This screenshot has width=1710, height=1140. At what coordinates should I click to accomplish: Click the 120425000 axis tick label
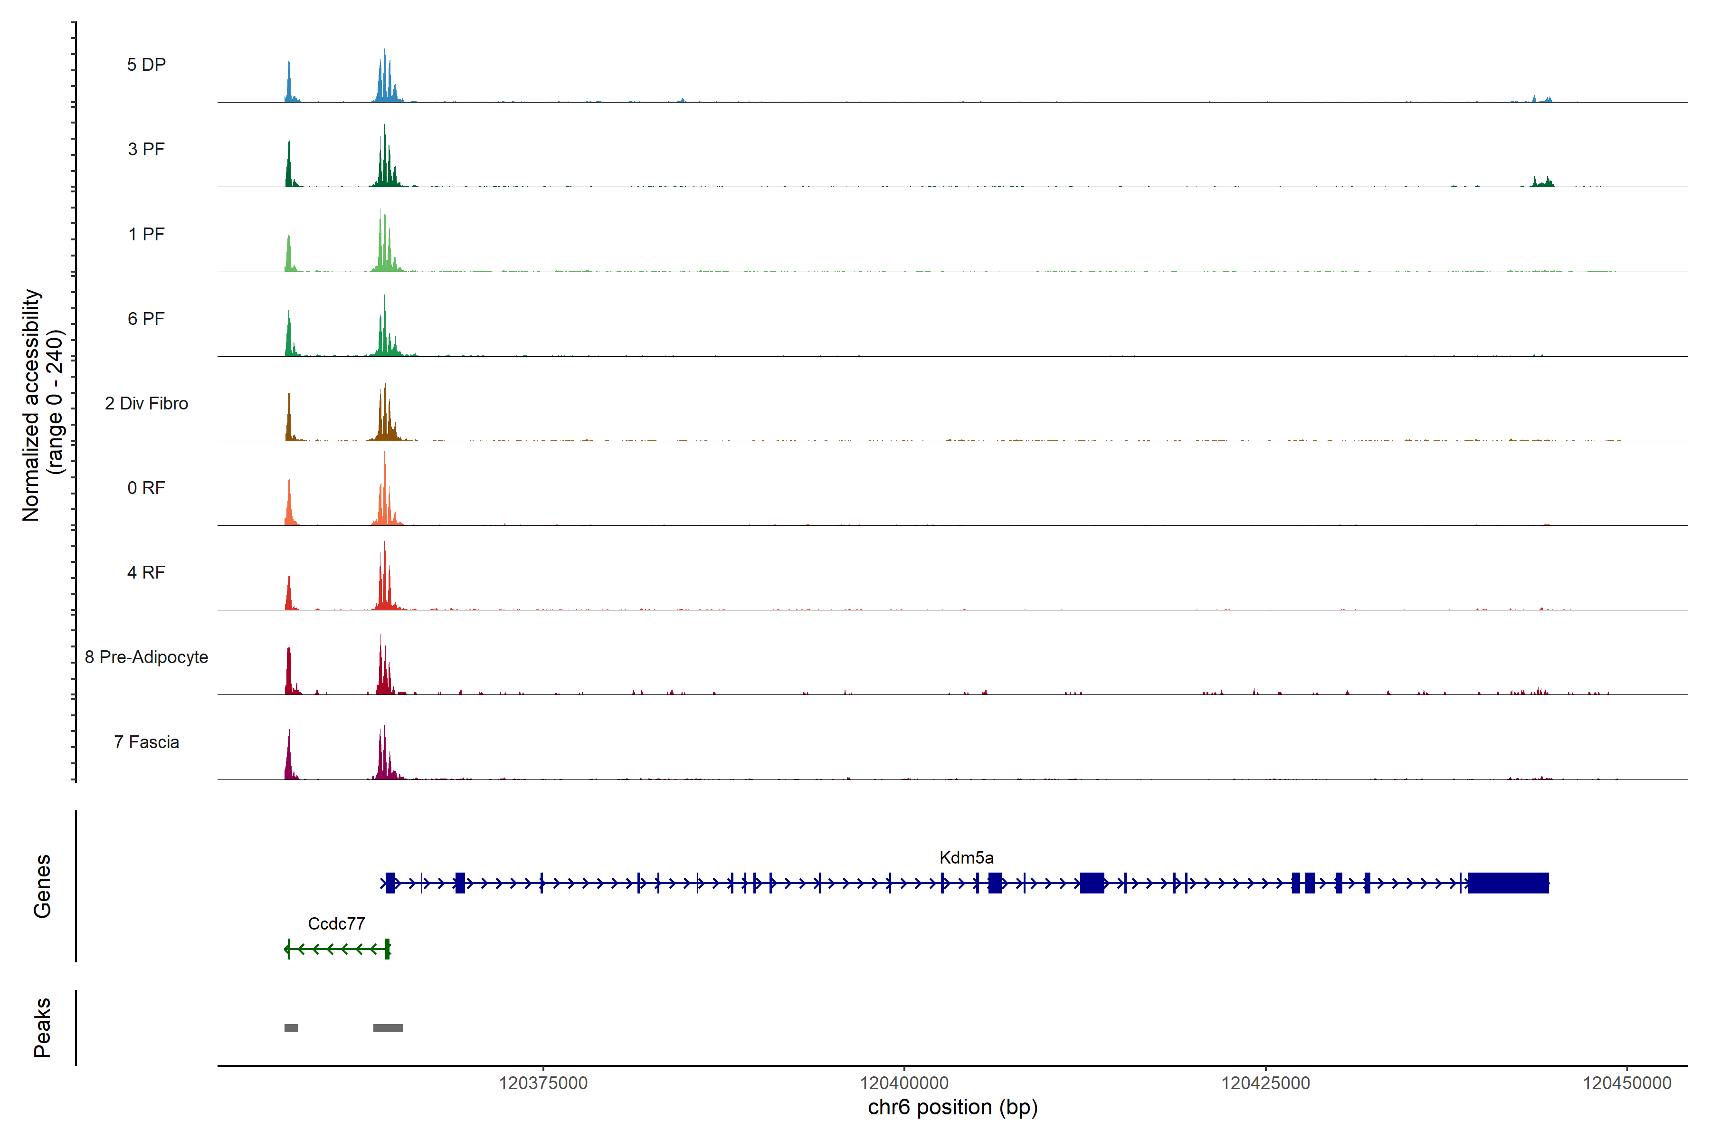(1265, 1083)
